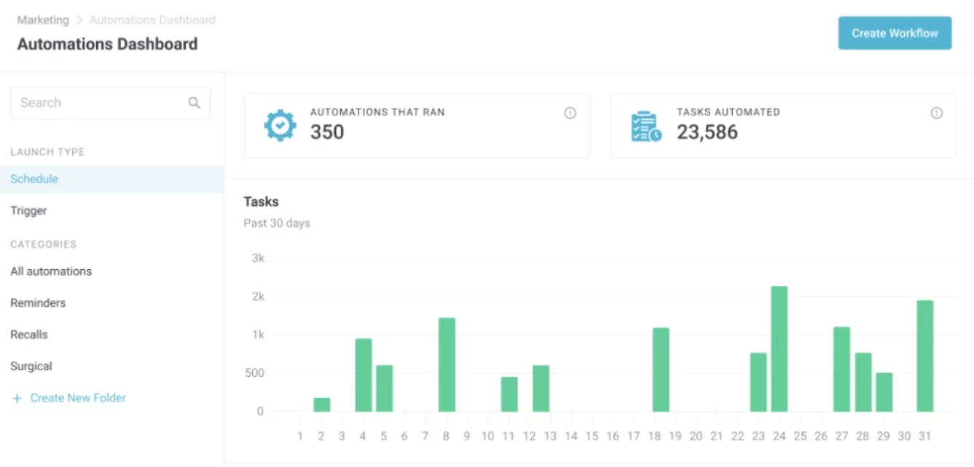Open the Reminders category
The width and height of the screenshot is (974, 467).
point(38,303)
